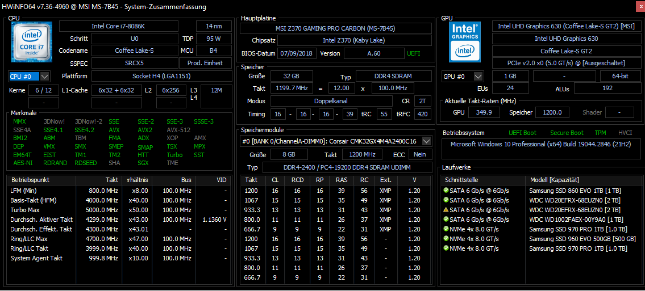
Task: Click the Chipsatz field Intel Z370 (Kaby Lake)
Action: pos(354,41)
